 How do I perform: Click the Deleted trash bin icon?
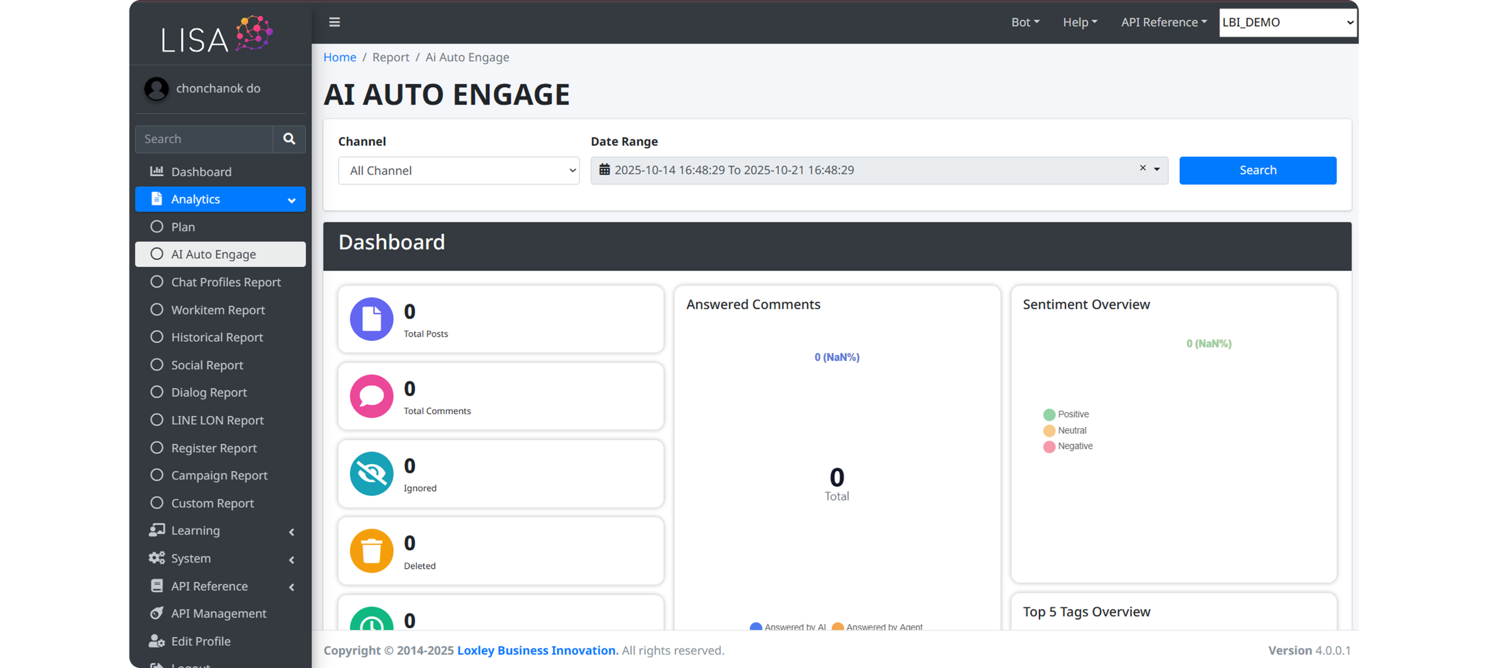click(x=372, y=551)
